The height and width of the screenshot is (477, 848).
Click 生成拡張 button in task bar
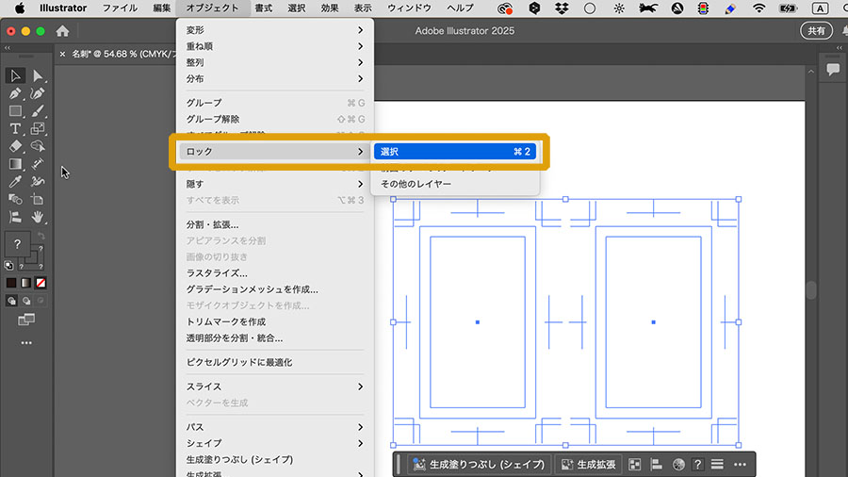pos(588,464)
